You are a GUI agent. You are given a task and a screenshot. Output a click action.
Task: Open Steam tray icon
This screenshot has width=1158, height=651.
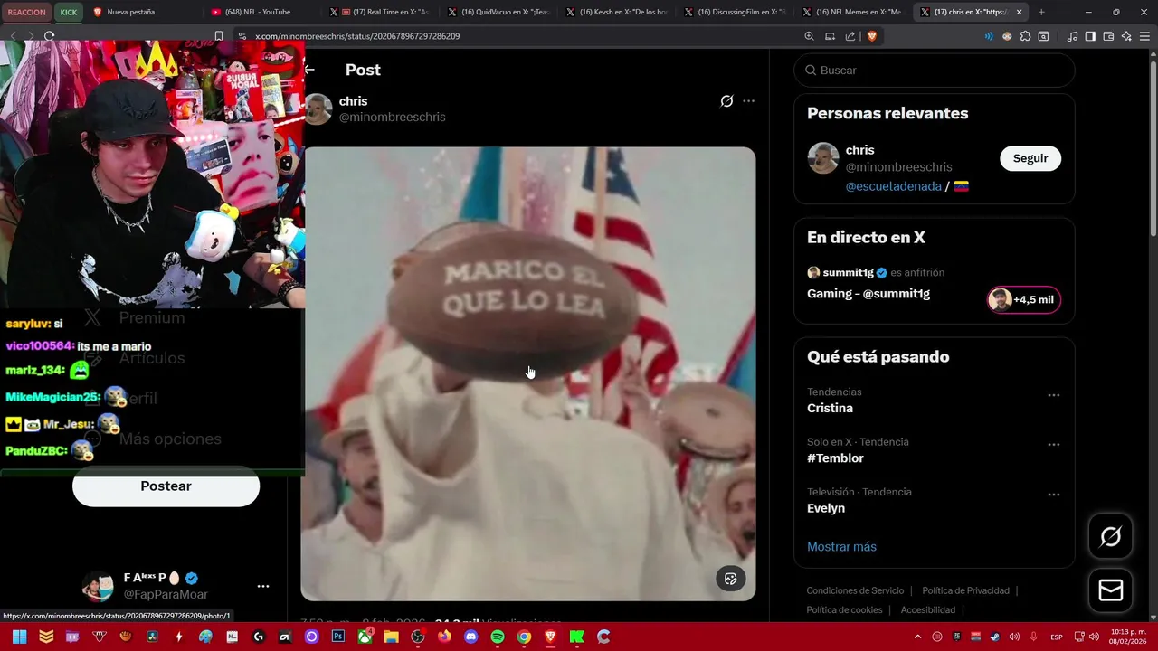point(996,637)
